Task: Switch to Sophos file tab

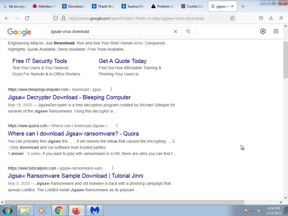Action: 134,6
